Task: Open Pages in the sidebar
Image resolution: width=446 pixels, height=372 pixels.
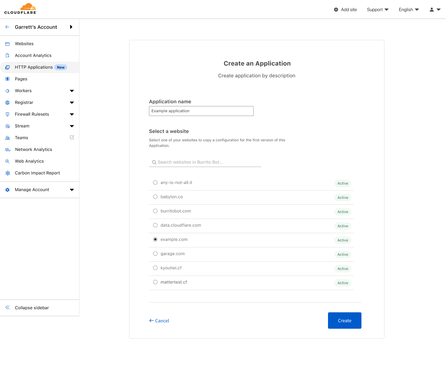Action: click(x=21, y=79)
